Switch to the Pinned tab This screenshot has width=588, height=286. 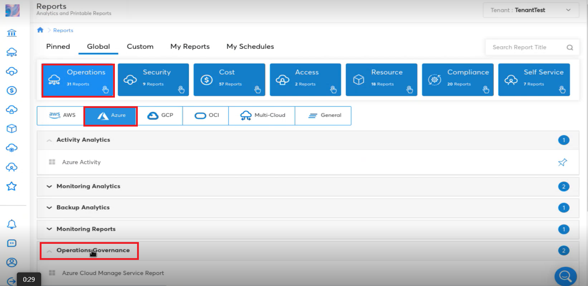pyautogui.click(x=58, y=46)
